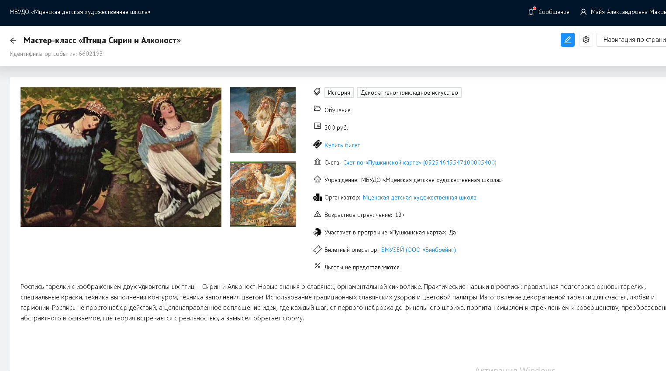Open the Навигация по странице dropdown
This screenshot has height=371, width=666.
pyautogui.click(x=633, y=40)
